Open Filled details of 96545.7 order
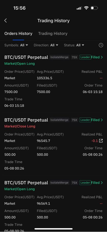 (x=97, y=120)
